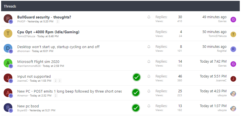Open 'Cpu Opt +4000 Rpm (Idle/Gaming)' thread
Screen dimensions: 242x118
[x=48, y=32]
